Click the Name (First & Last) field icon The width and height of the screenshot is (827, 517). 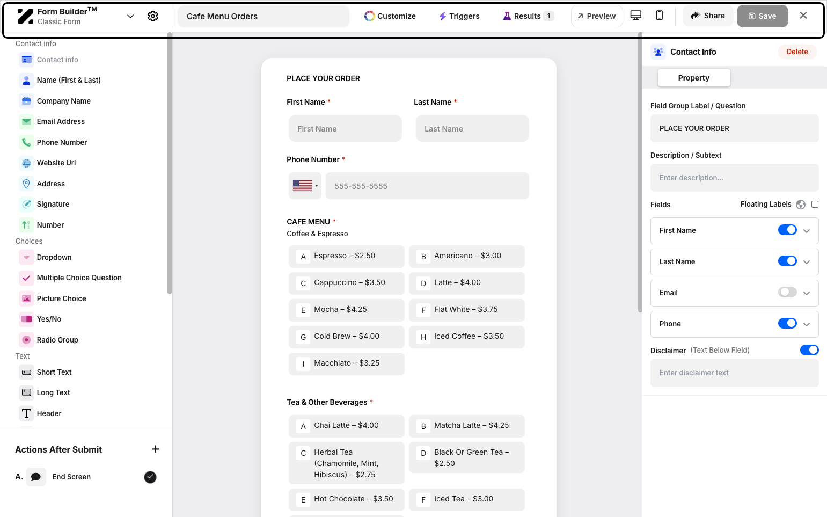26,80
